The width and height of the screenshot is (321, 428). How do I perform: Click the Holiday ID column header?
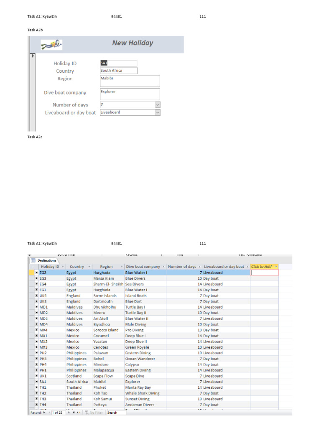pyautogui.click(x=49, y=267)
